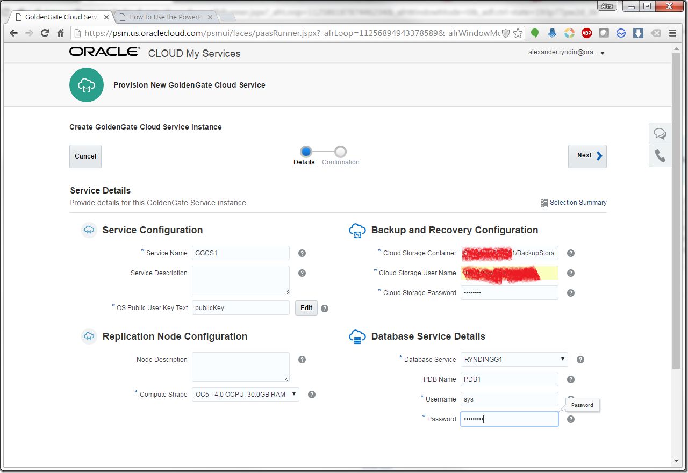The width and height of the screenshot is (688, 473).
Task: Open the multicolored ring extension
Action: pos(569,33)
